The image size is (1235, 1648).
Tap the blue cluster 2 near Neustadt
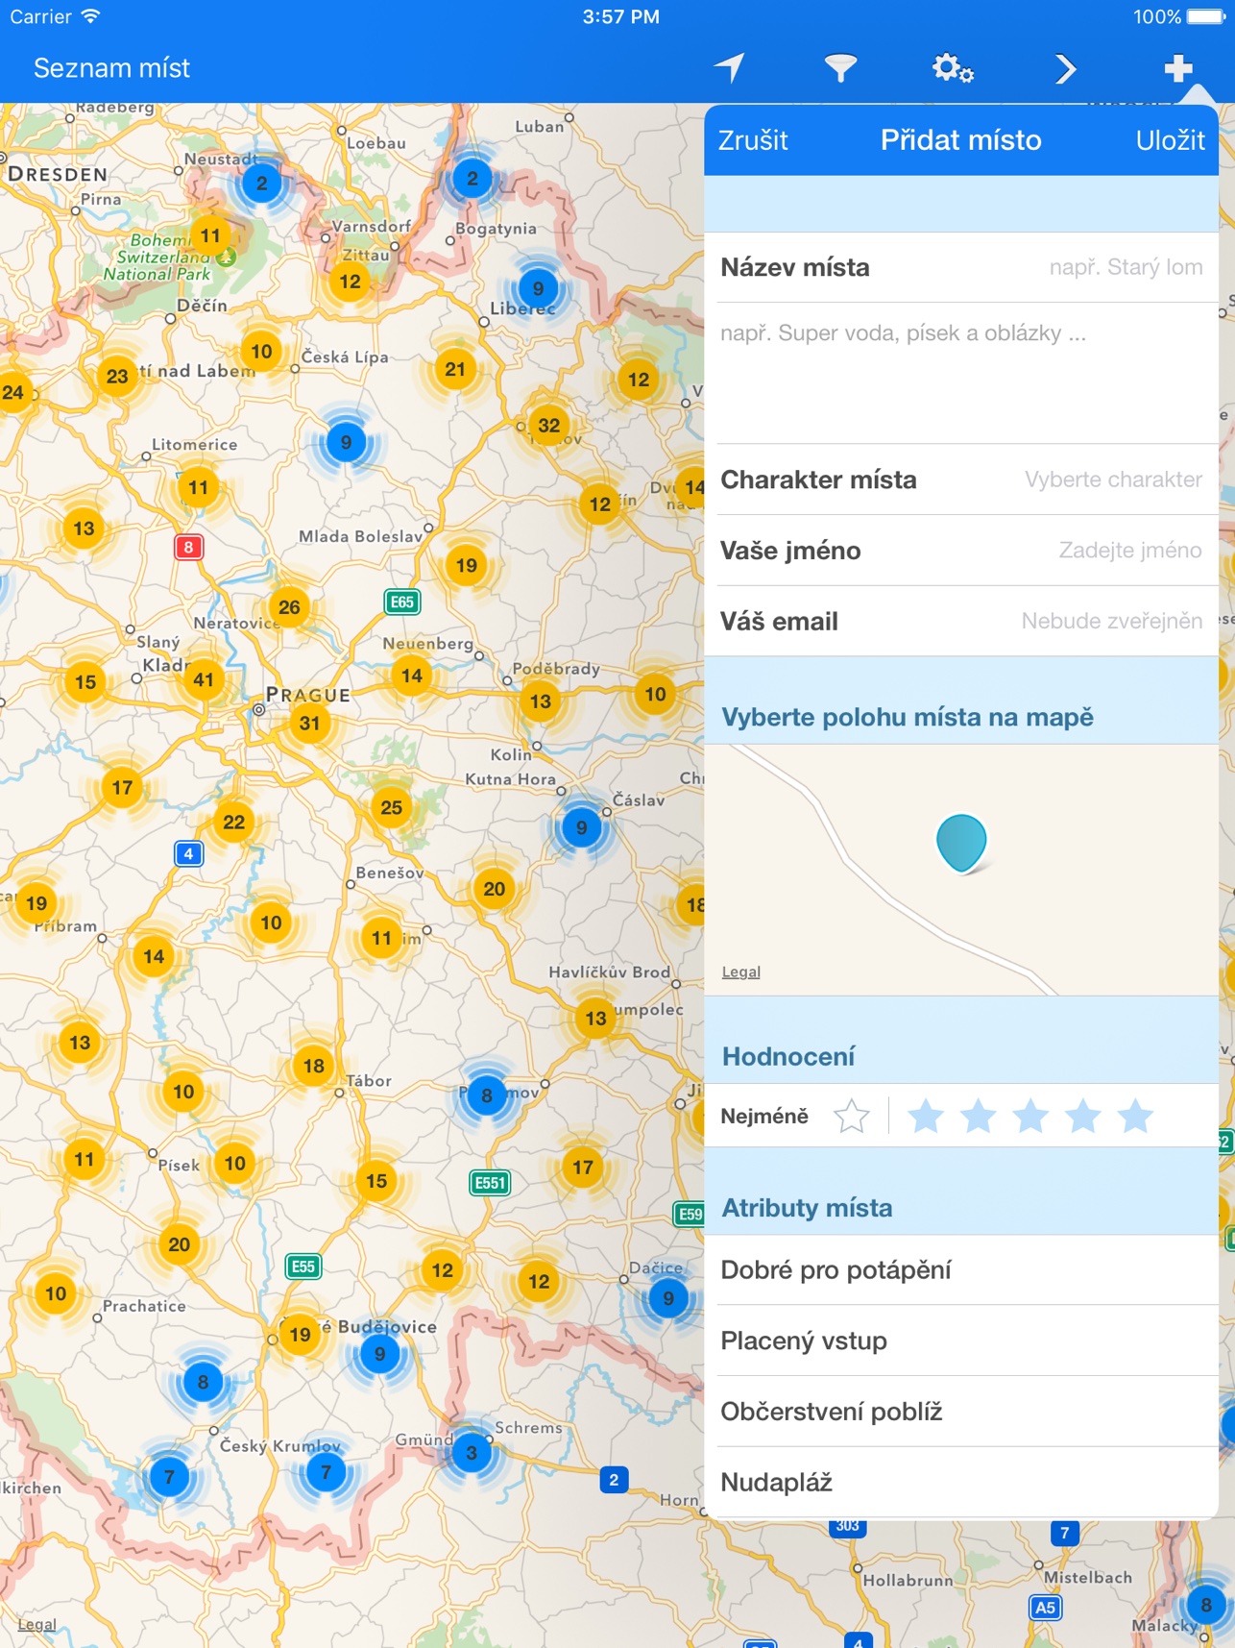(x=262, y=183)
